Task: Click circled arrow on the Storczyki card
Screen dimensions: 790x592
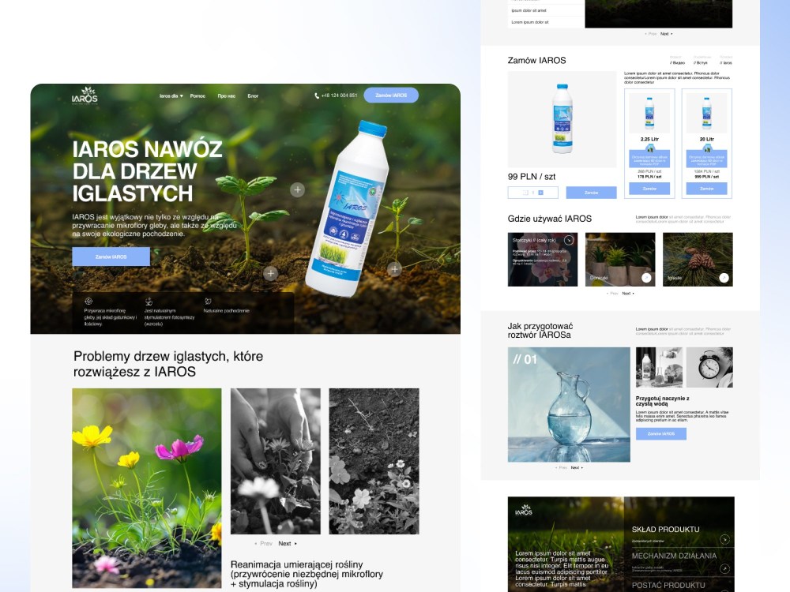Action: [x=569, y=240]
